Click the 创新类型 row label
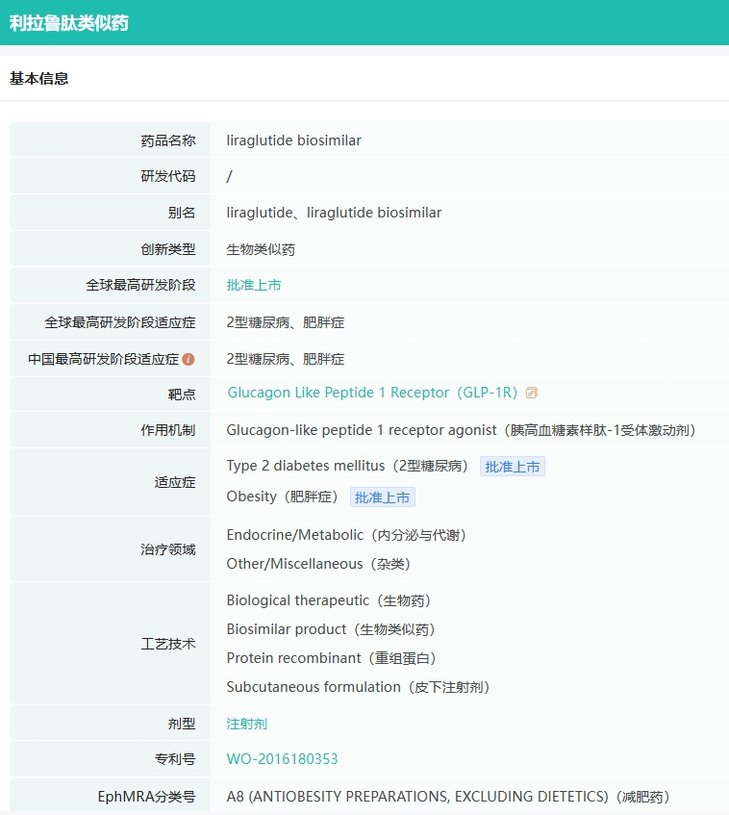Screen dimensions: 729x815 168,249
